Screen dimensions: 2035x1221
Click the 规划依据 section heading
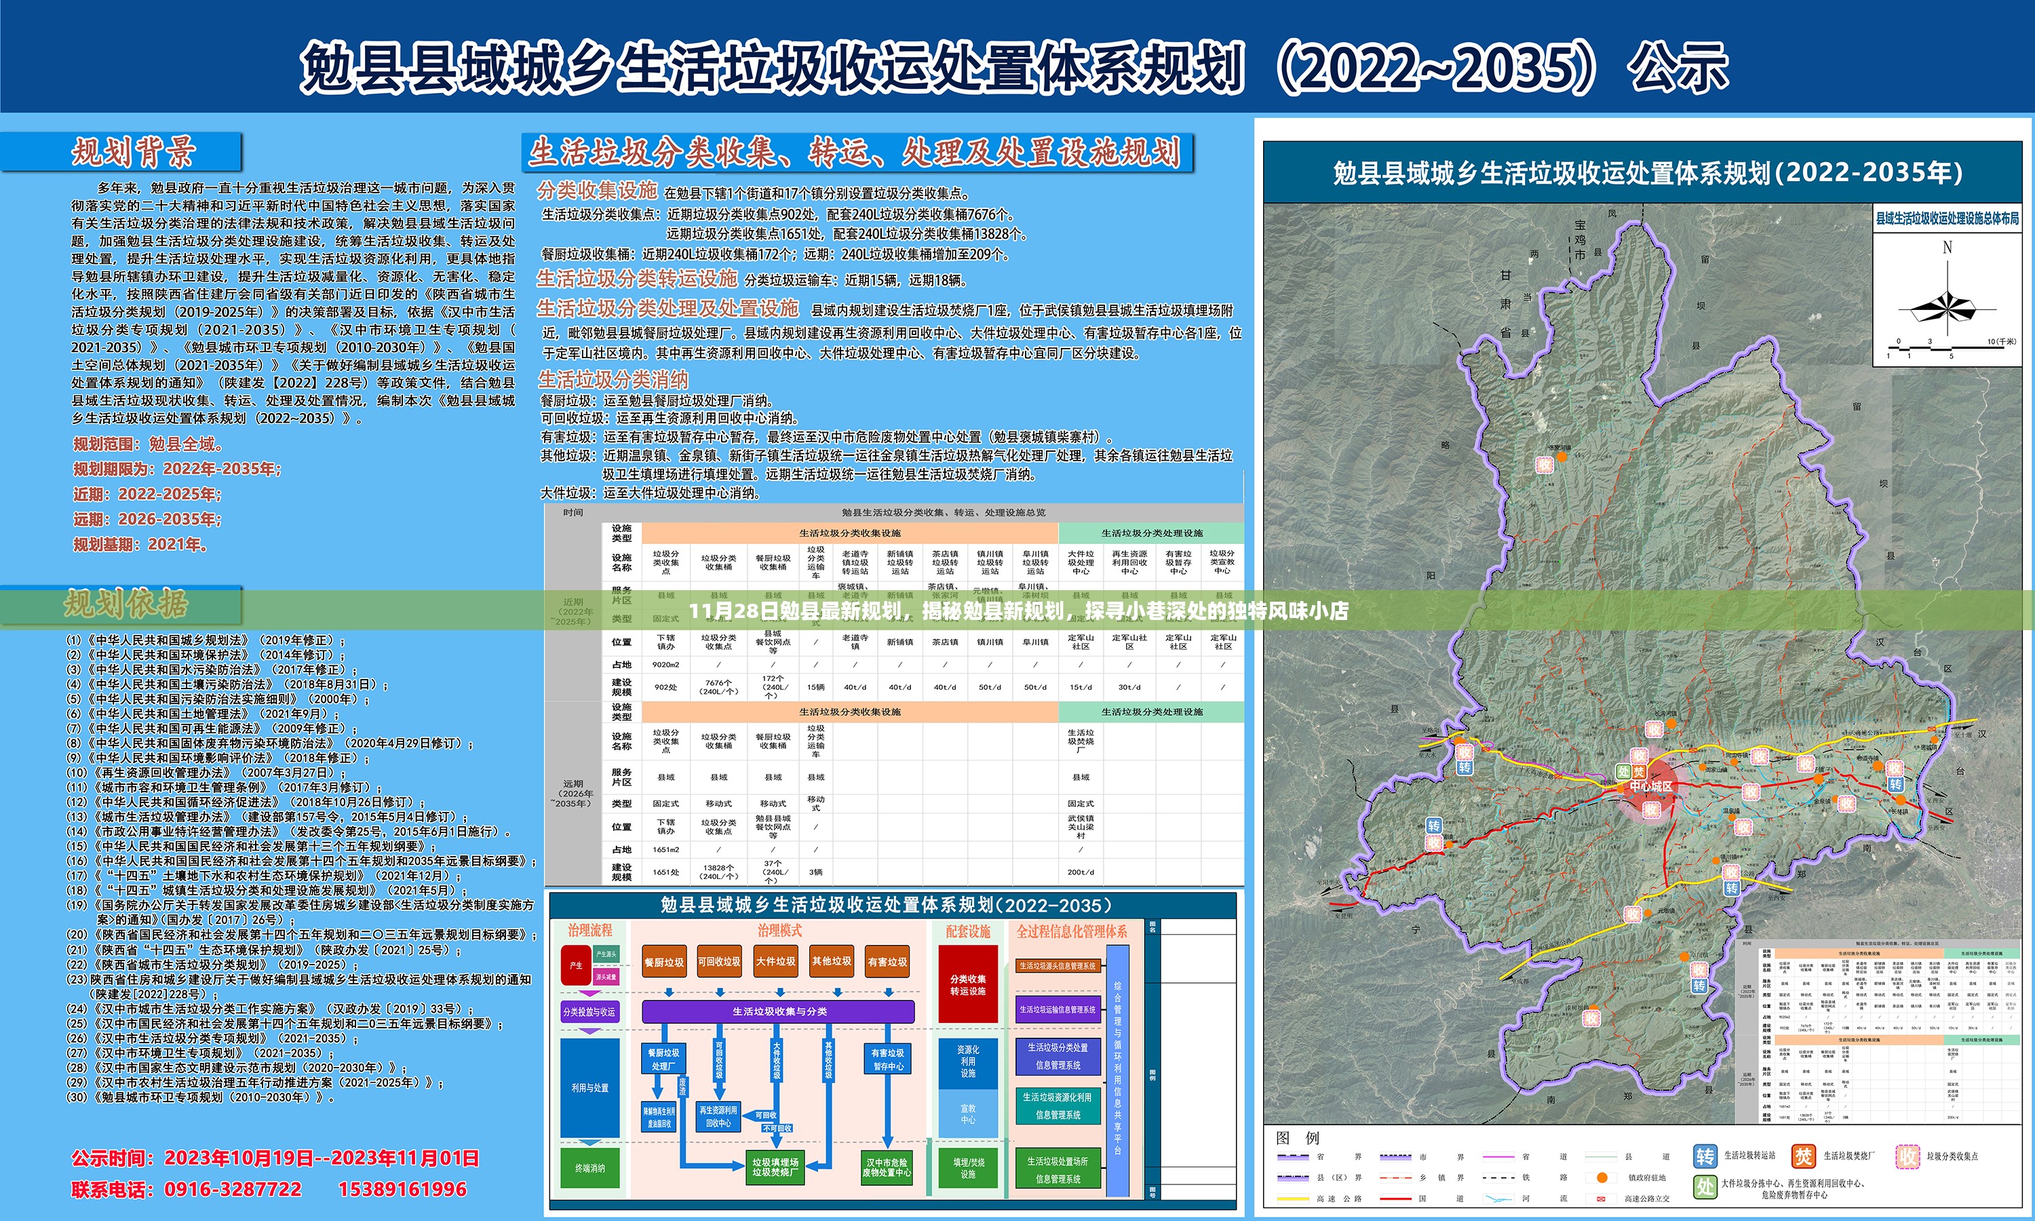coord(126,605)
